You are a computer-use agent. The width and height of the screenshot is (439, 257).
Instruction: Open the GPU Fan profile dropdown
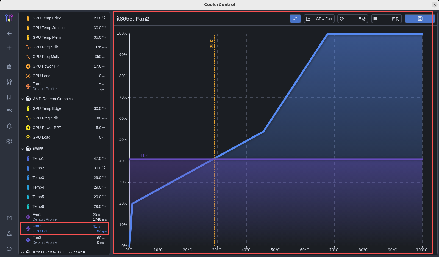[x=319, y=19]
